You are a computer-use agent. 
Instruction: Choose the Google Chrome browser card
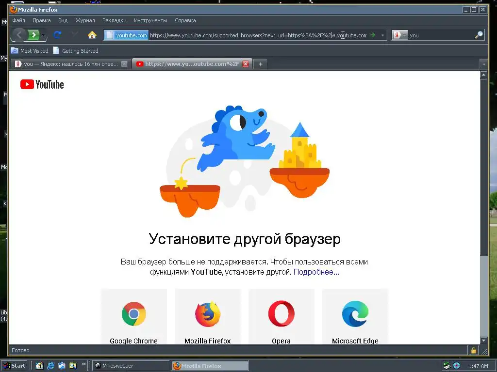(x=134, y=317)
